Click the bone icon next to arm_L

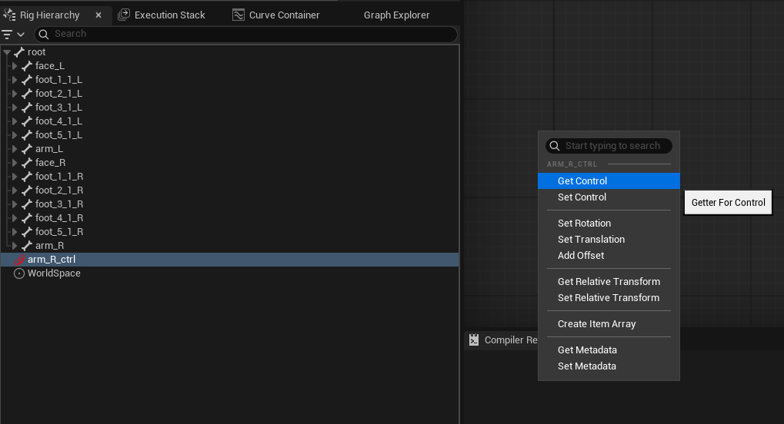tap(27, 149)
